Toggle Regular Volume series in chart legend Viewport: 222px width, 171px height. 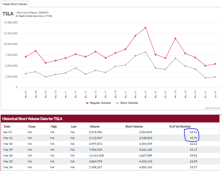[x=98, y=103]
